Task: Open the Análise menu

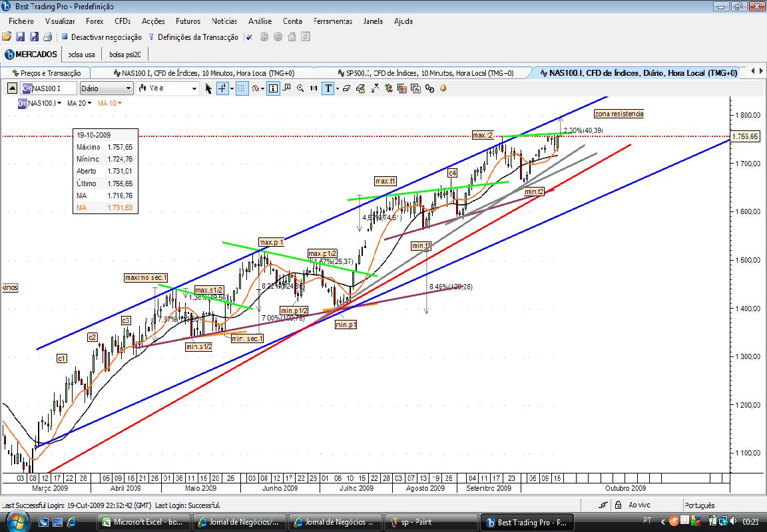Action: [260, 21]
